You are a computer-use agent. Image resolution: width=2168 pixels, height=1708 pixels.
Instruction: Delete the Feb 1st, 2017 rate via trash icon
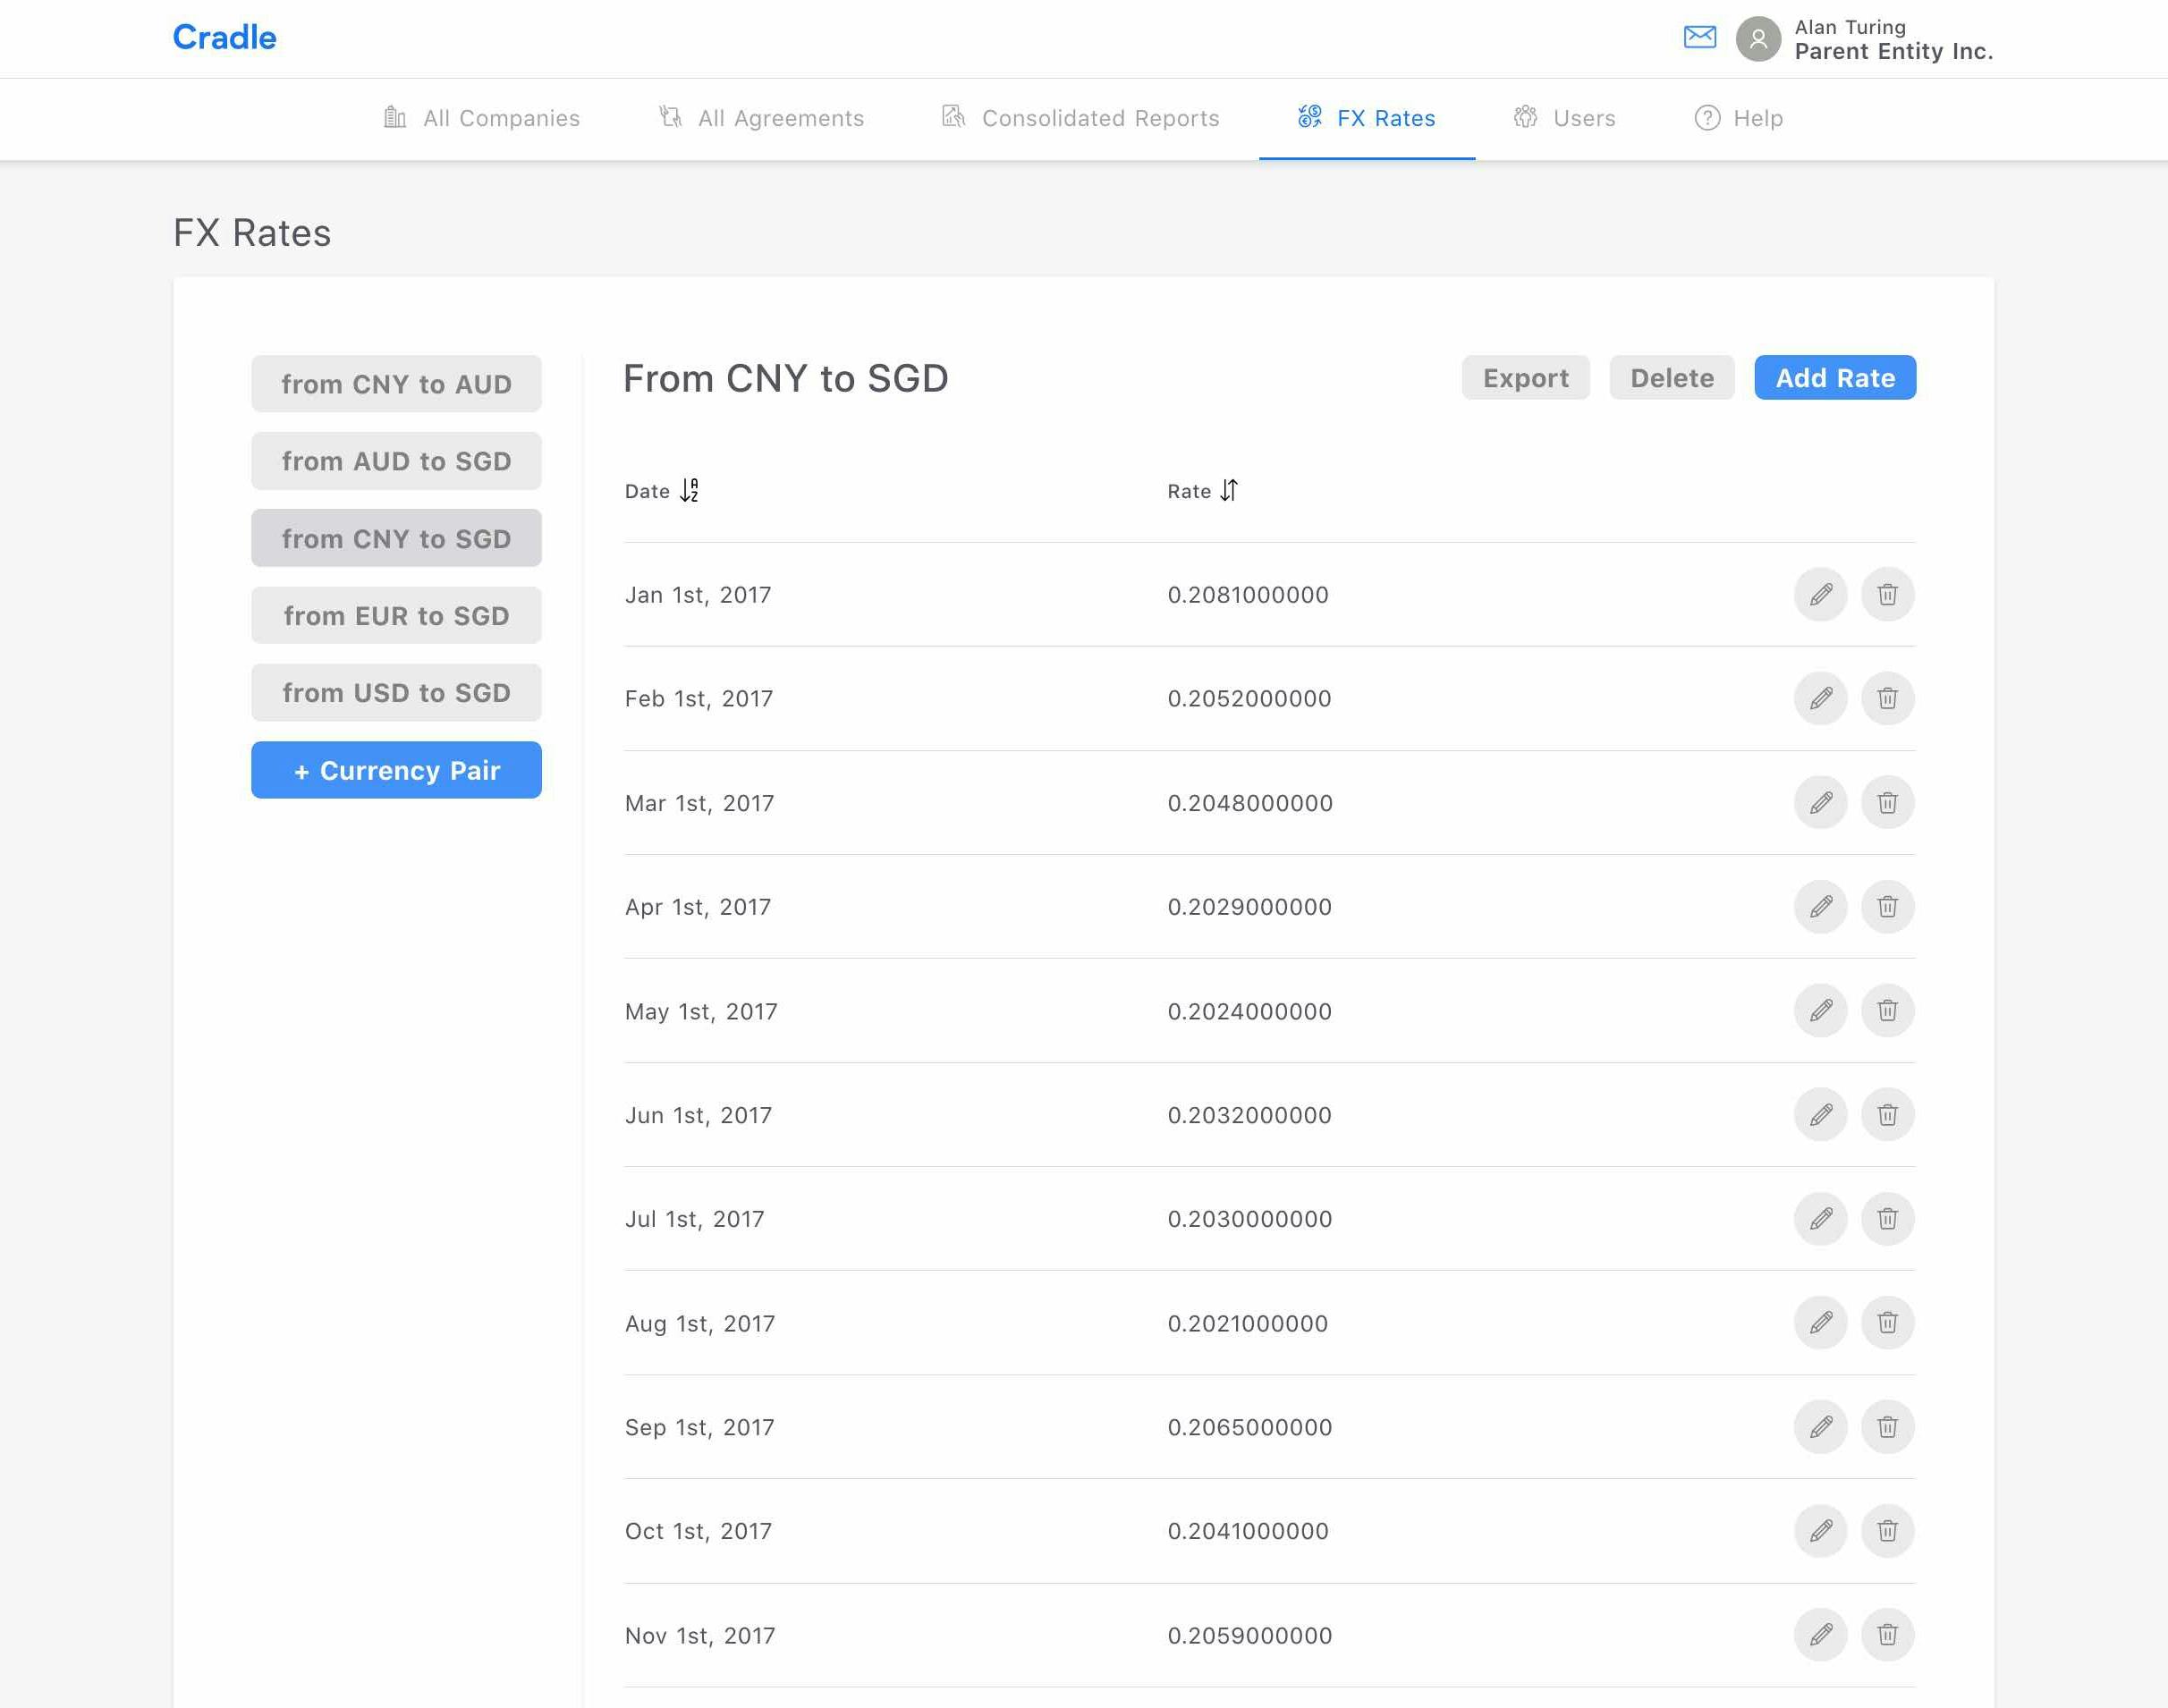point(1888,698)
